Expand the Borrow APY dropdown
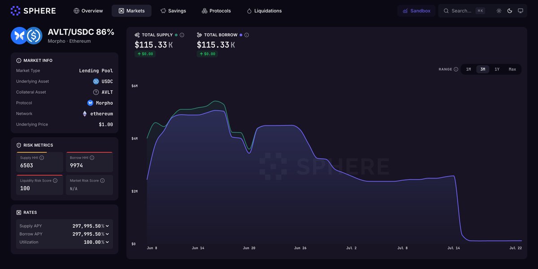Image resolution: width=538 pixels, height=269 pixels. tap(107, 234)
